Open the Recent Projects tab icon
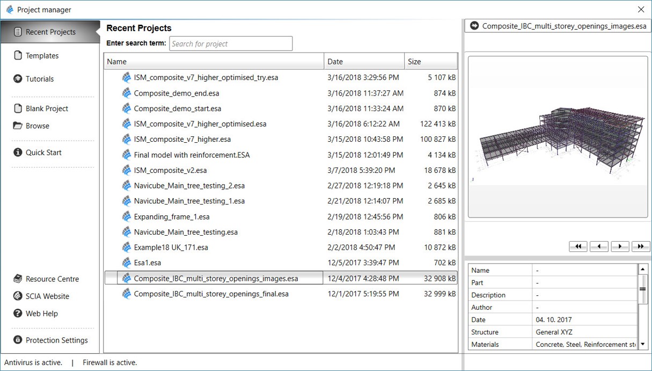652x371 pixels. coord(18,32)
